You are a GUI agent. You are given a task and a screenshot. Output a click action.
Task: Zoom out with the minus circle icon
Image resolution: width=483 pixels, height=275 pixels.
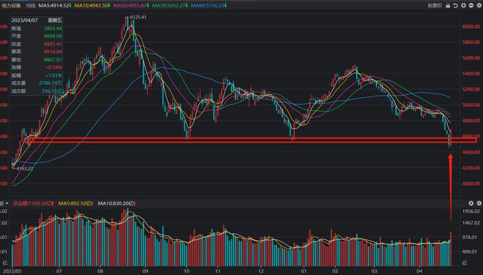(471, 6)
